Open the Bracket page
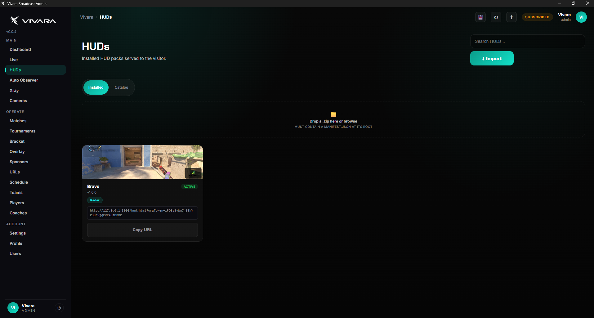Image resolution: width=594 pixels, height=318 pixels. point(35,141)
